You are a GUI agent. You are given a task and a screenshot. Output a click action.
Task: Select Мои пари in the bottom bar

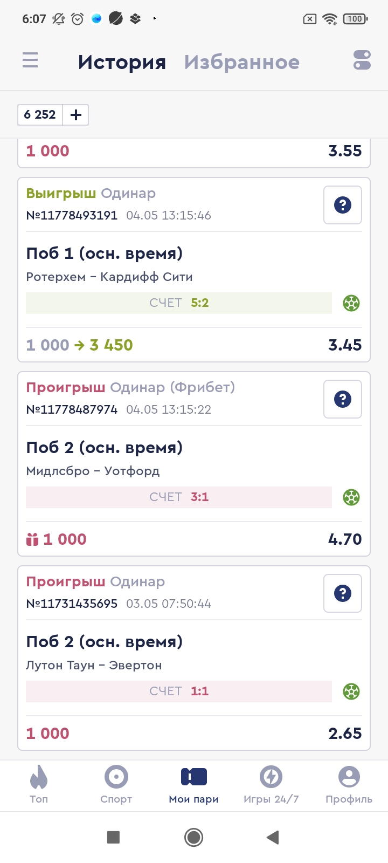tap(193, 785)
